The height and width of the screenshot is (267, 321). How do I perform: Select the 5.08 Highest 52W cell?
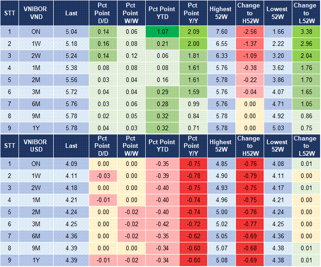pos(220,260)
